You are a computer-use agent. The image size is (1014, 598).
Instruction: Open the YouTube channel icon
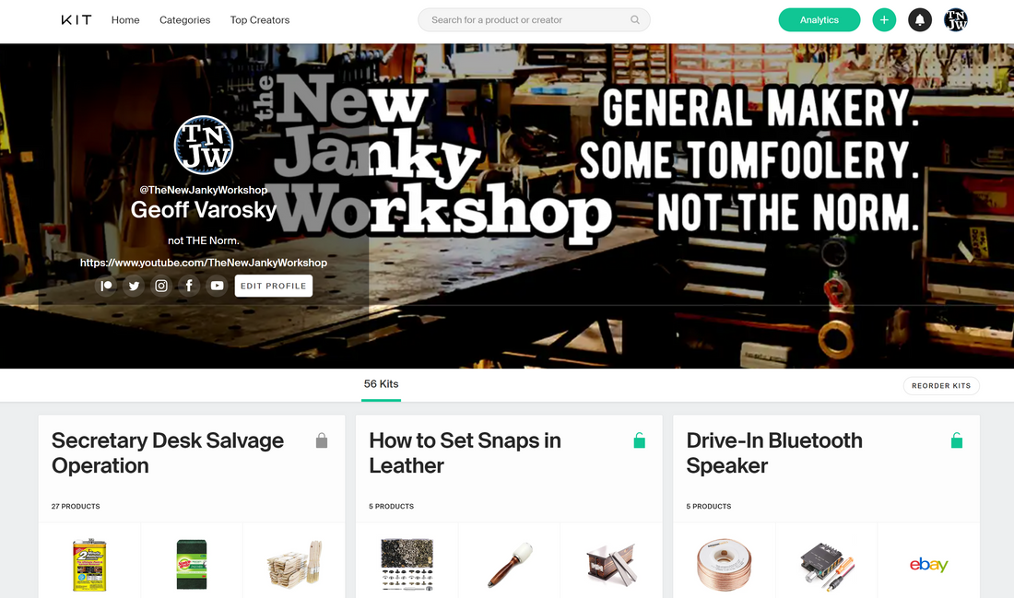click(x=218, y=286)
